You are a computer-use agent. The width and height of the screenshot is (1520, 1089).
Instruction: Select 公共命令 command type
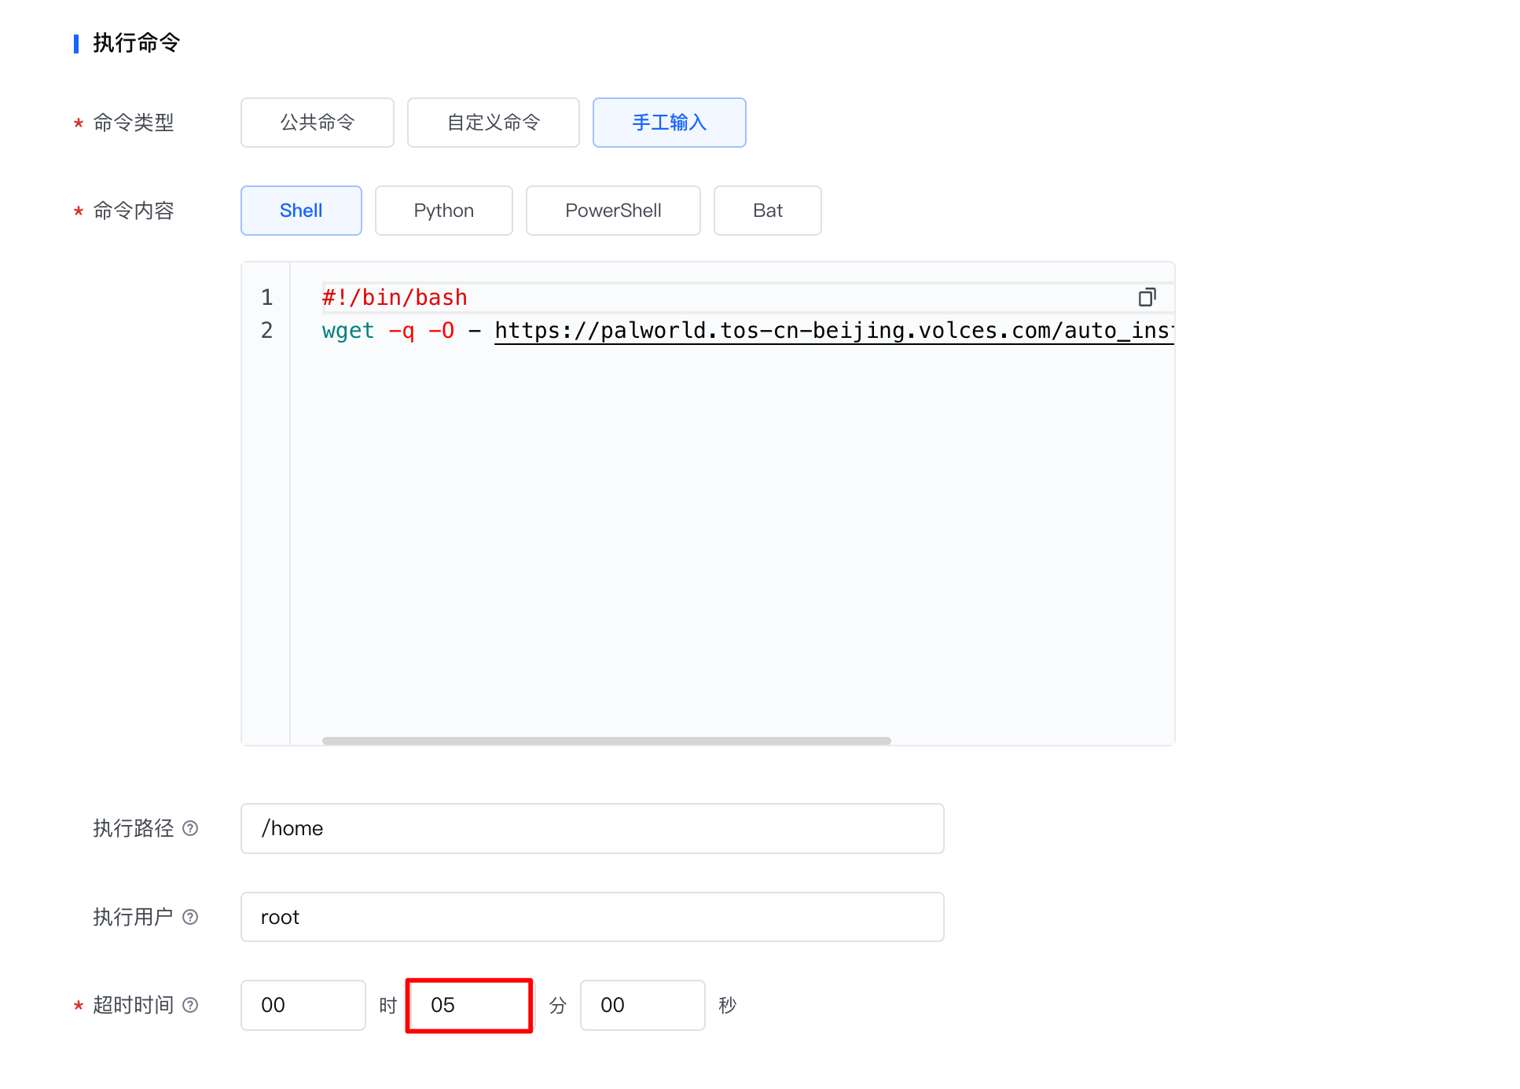pos(317,123)
